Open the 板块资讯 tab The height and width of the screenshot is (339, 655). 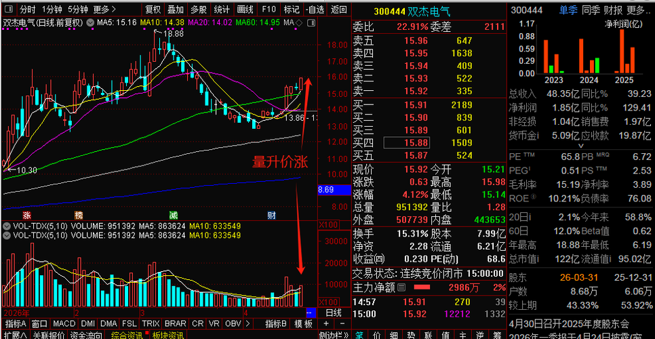(x=167, y=335)
